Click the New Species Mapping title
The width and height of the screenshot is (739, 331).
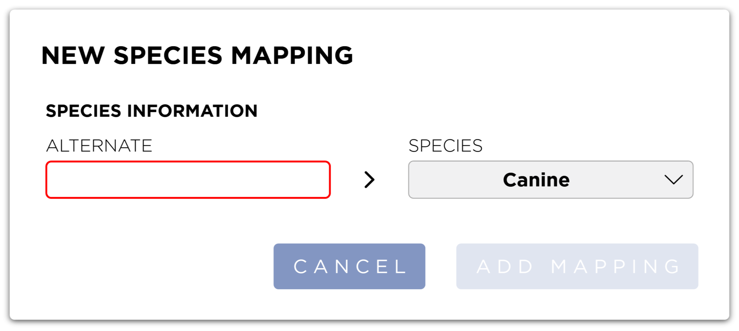[197, 56]
